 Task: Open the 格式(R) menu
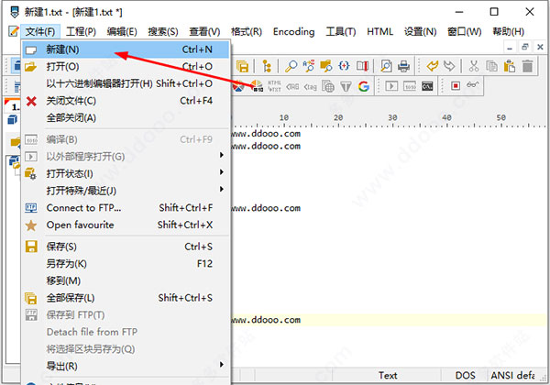247,31
